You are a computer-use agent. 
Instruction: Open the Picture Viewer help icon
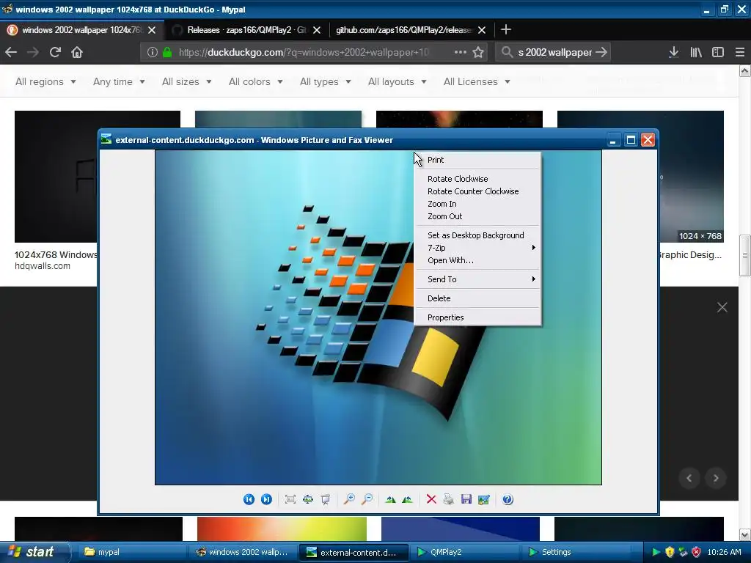point(508,499)
